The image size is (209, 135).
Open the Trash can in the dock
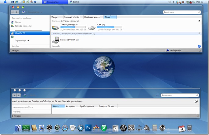tap(189, 128)
